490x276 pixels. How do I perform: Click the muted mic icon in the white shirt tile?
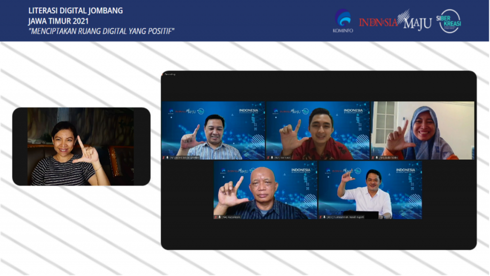click(321, 217)
